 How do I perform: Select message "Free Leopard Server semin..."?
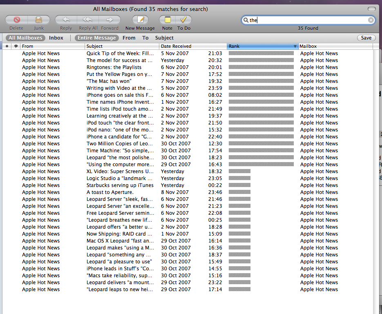pyautogui.click(x=188, y=213)
